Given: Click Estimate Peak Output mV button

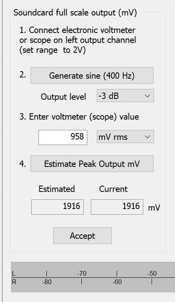Looking at the screenshot, I should (92, 164).
